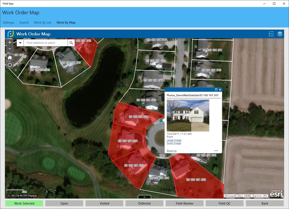Click the Home default extent icon
This screenshot has width=289, height=209.
pos(10,57)
